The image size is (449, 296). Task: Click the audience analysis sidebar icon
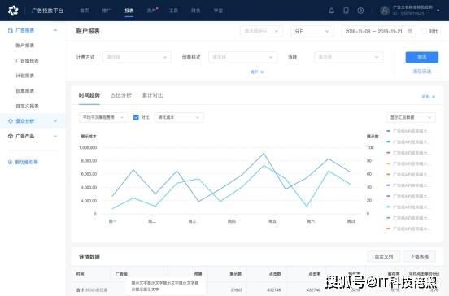tap(11, 121)
